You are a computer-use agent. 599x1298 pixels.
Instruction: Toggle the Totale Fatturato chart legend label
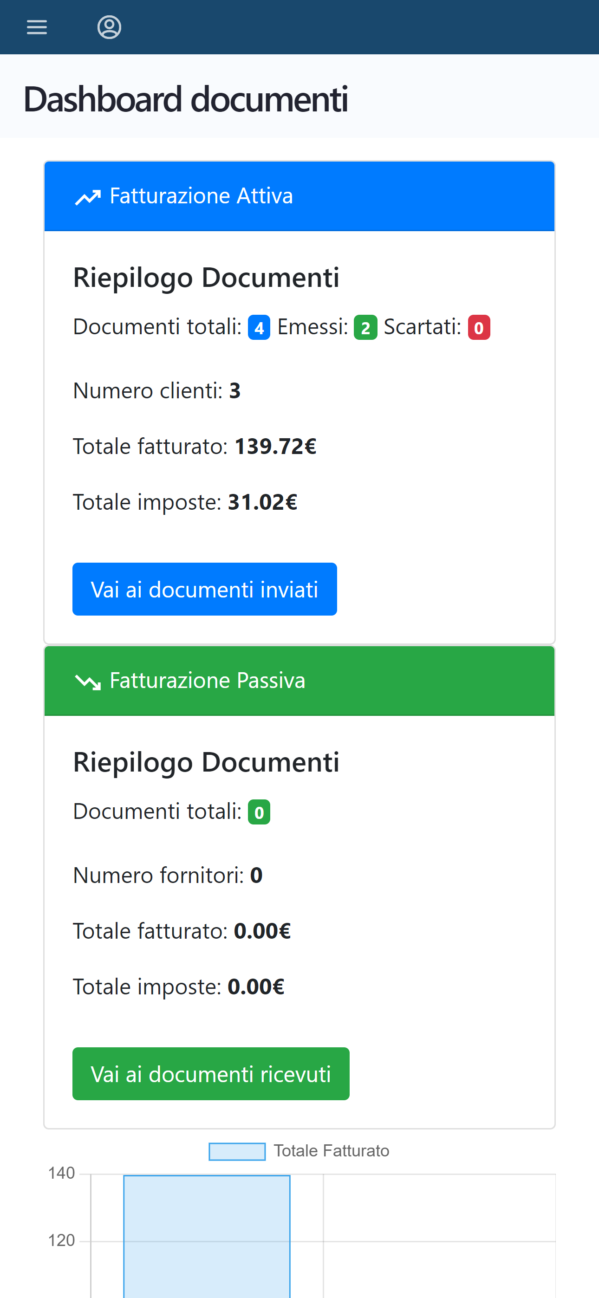click(x=331, y=1151)
